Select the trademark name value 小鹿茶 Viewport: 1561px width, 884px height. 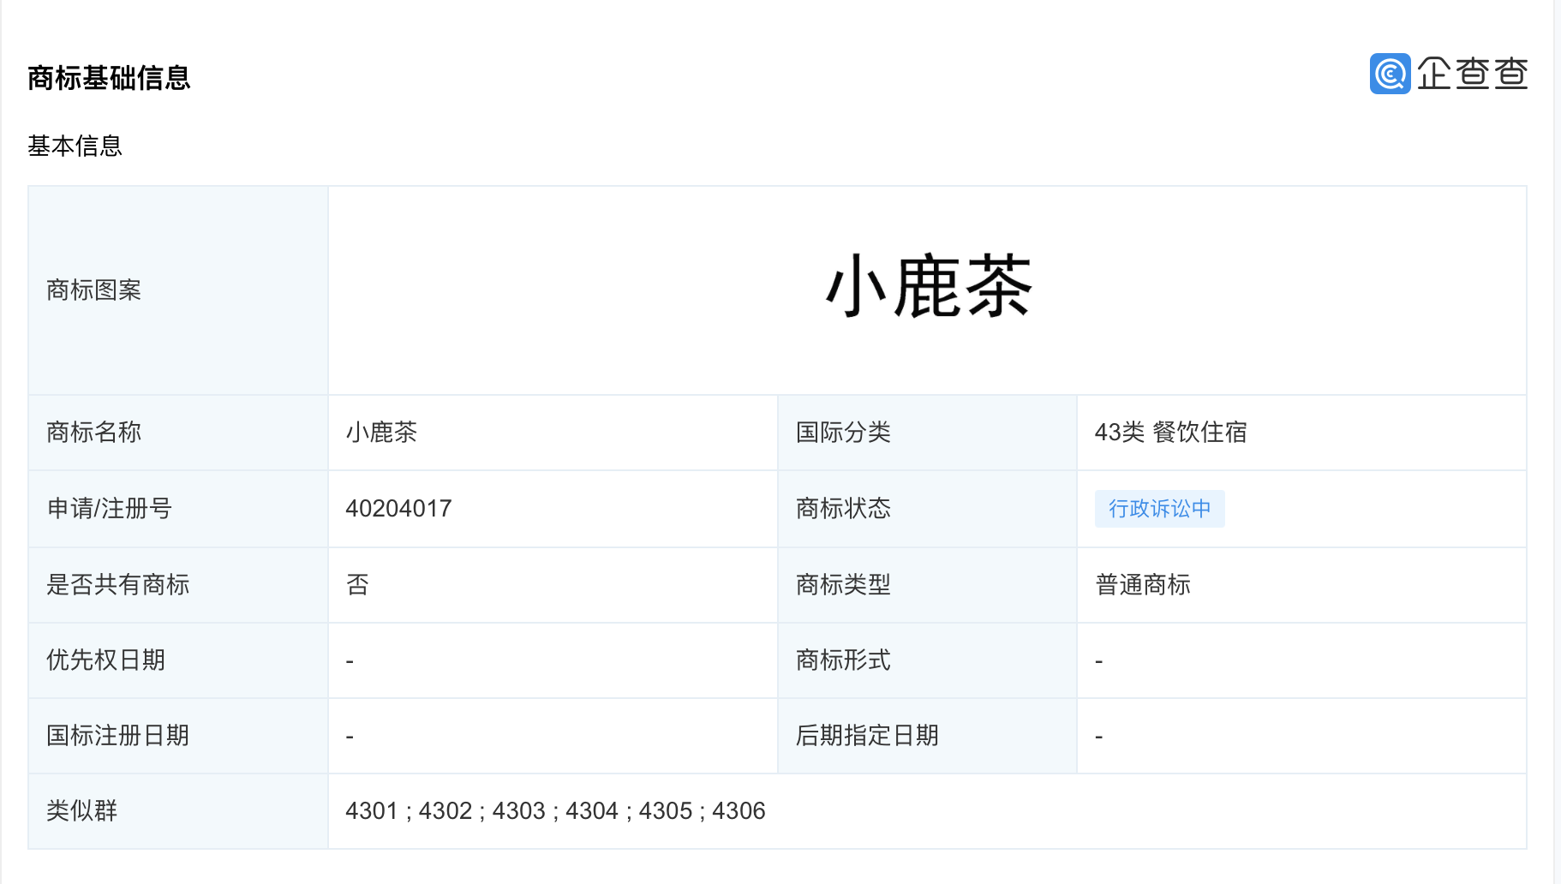(381, 433)
